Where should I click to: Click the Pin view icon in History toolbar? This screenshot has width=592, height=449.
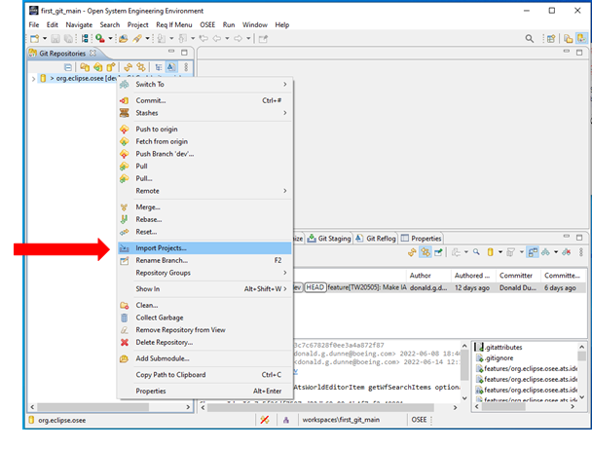click(x=438, y=252)
